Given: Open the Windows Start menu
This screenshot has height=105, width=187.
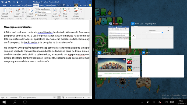Looking at the screenshot, I should 4,102.
